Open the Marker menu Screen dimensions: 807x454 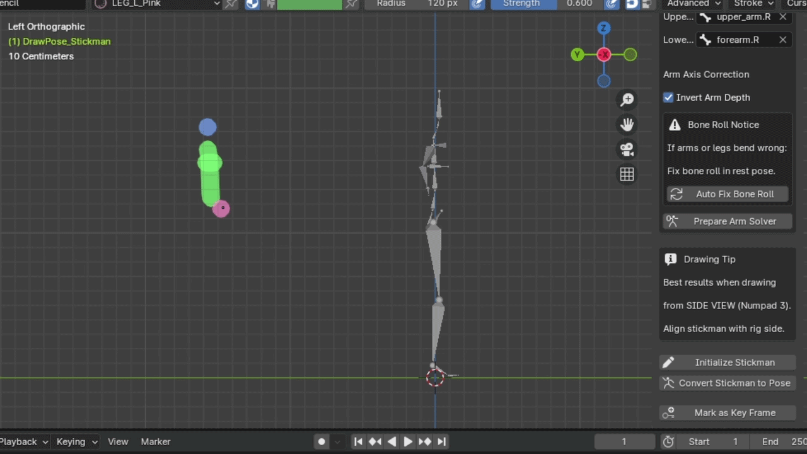pos(156,441)
